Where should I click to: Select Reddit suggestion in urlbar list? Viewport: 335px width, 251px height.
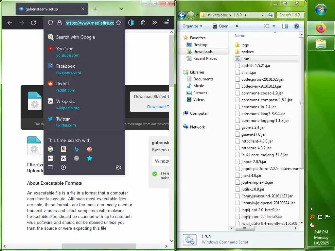coord(84,87)
